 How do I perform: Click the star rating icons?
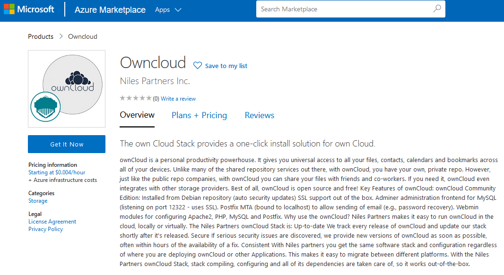136,98
